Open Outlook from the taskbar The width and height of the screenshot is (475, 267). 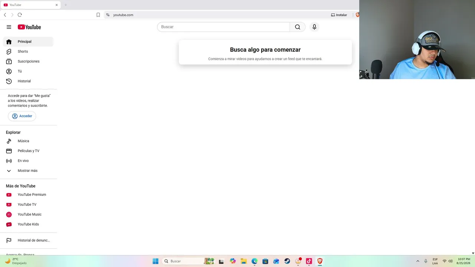276,261
